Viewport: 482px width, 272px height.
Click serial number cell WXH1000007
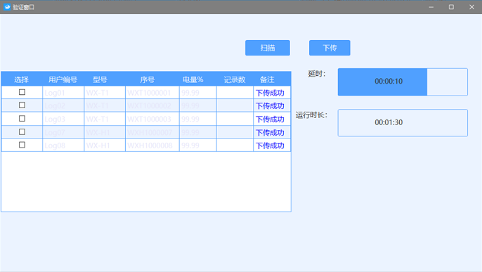152,132
